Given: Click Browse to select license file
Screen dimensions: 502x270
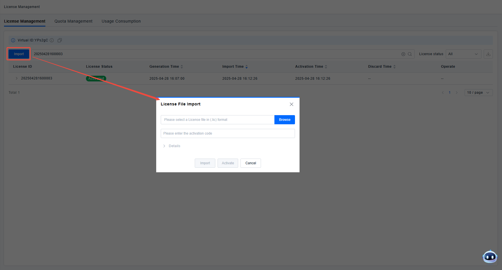Looking at the screenshot, I should click(284, 120).
